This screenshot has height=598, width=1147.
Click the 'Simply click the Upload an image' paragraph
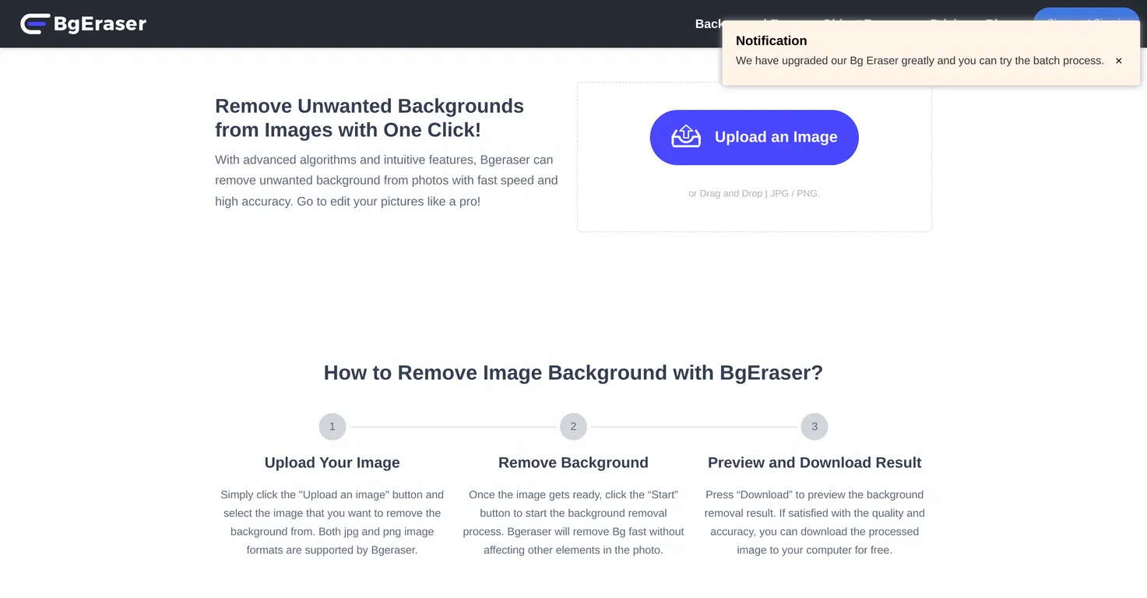pyautogui.click(x=332, y=522)
